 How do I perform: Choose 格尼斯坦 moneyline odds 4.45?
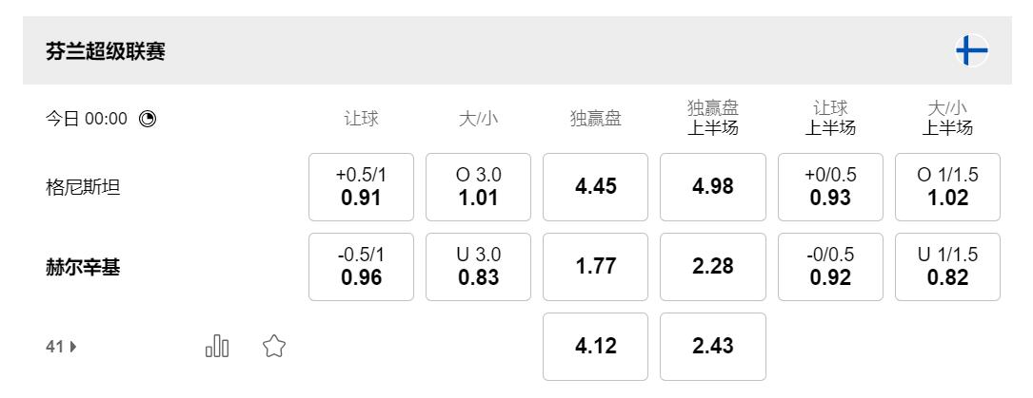click(x=595, y=187)
